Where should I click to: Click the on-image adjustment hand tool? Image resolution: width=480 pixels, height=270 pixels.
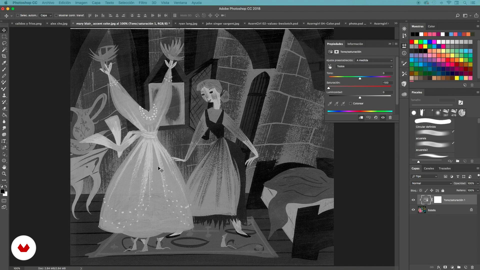[330, 66]
